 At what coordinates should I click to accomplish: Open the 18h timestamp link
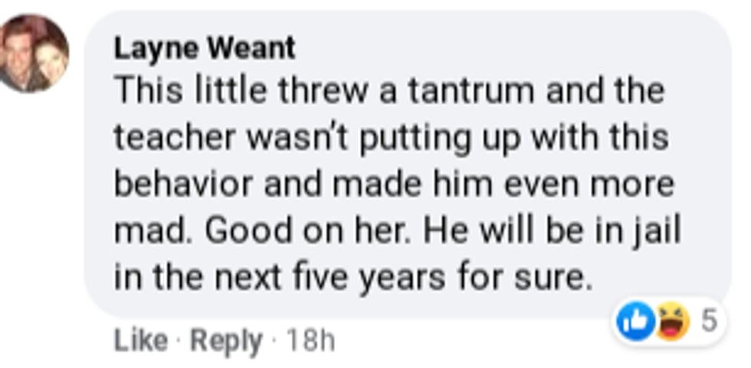pyautogui.click(x=310, y=340)
